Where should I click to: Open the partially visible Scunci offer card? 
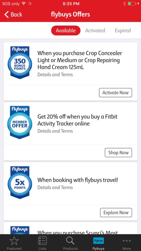[x=70, y=228]
